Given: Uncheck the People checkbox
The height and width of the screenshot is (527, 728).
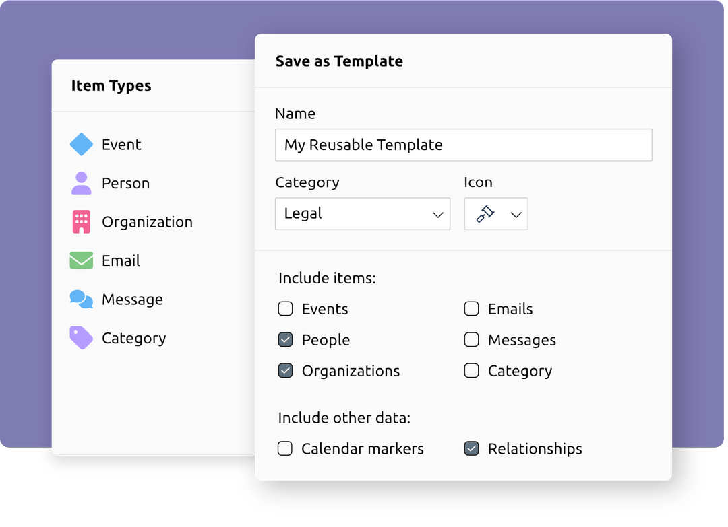Looking at the screenshot, I should click(285, 339).
